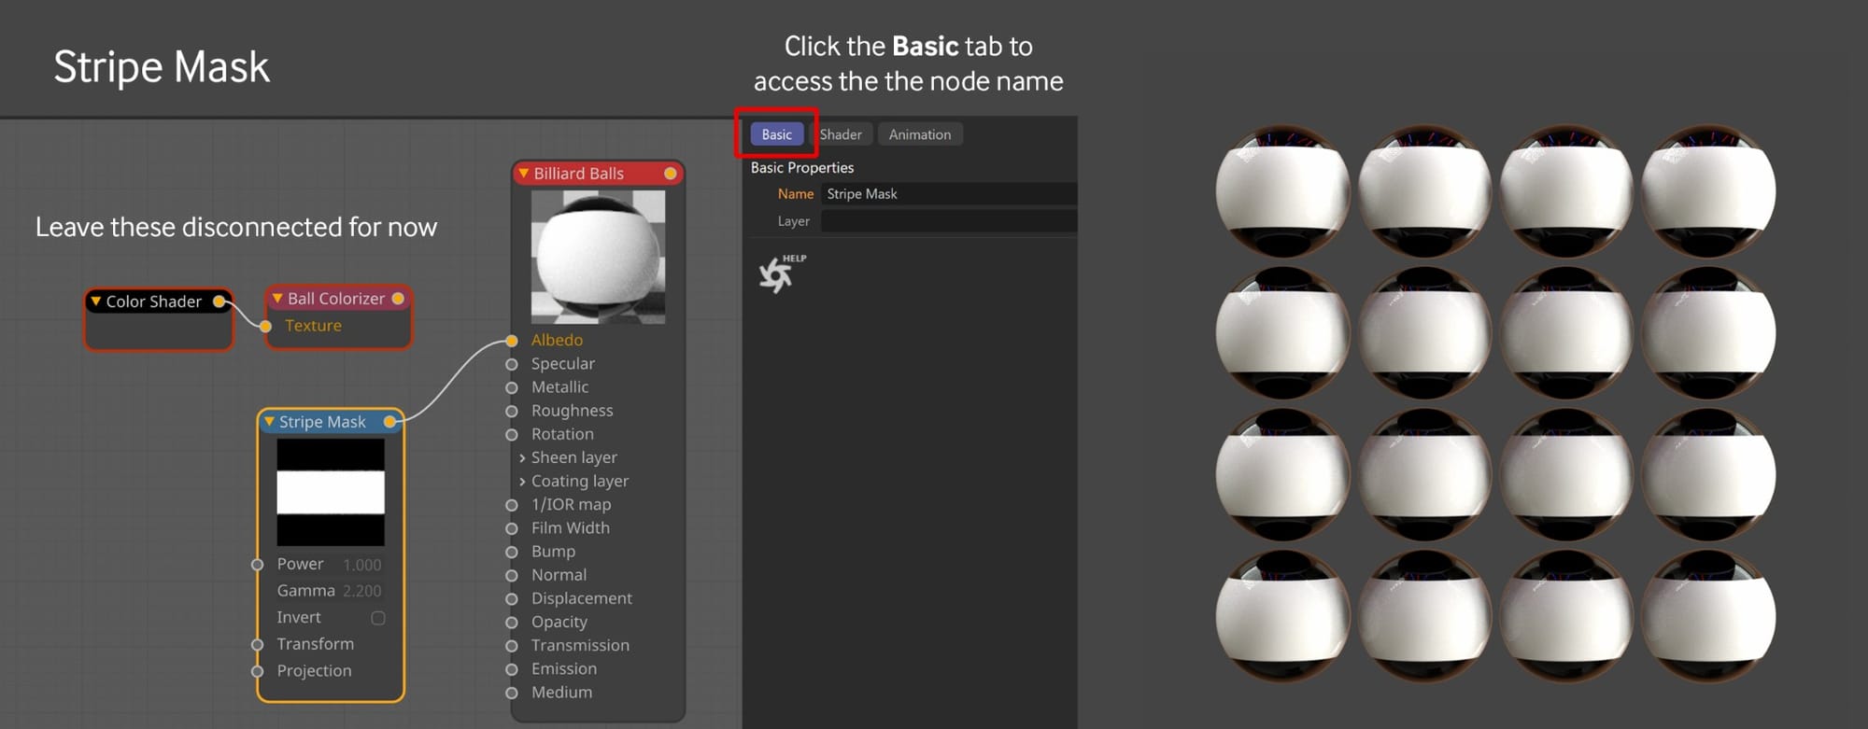
Task: Click the Transmission input port
Action: pos(512,645)
